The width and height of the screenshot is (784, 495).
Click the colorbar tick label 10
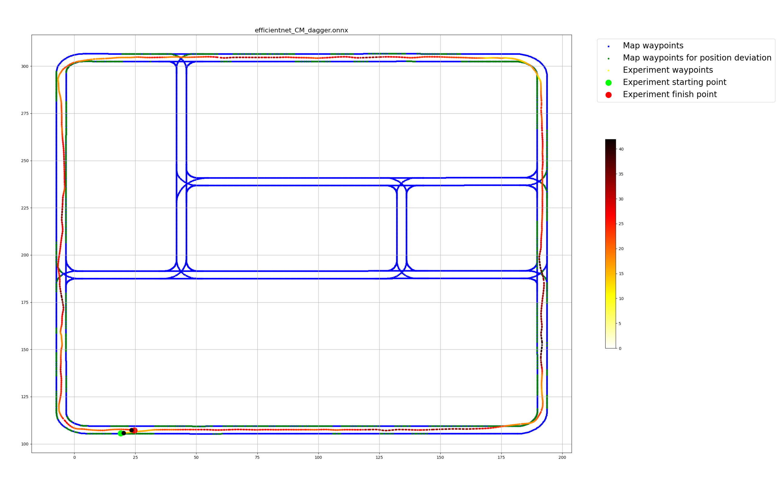pyautogui.click(x=621, y=298)
